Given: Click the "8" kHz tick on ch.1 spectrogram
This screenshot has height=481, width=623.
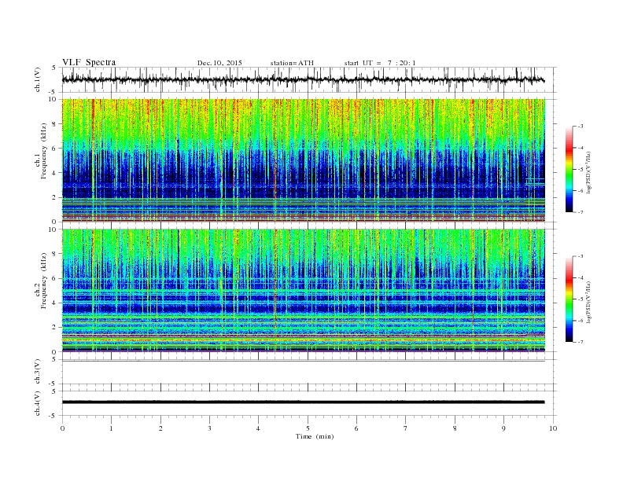Looking at the screenshot, I should pos(55,124).
